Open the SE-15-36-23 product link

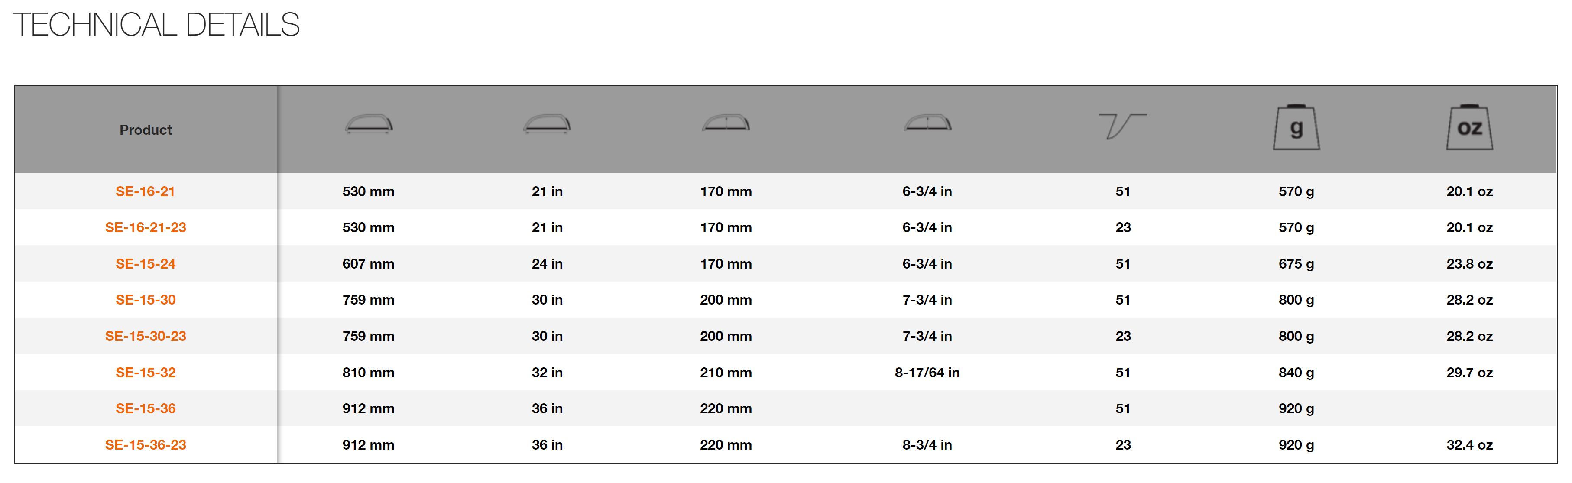[145, 445]
